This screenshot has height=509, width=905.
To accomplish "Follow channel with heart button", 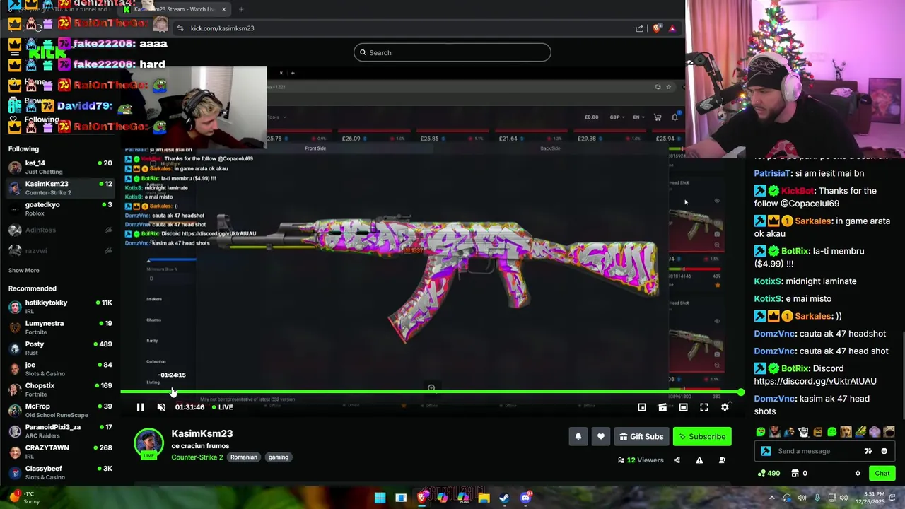I will 601,437.
